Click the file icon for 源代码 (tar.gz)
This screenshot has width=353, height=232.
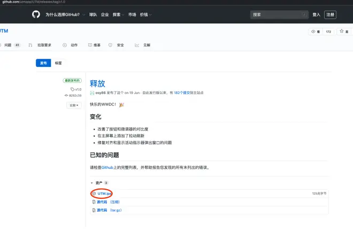(x=94, y=210)
